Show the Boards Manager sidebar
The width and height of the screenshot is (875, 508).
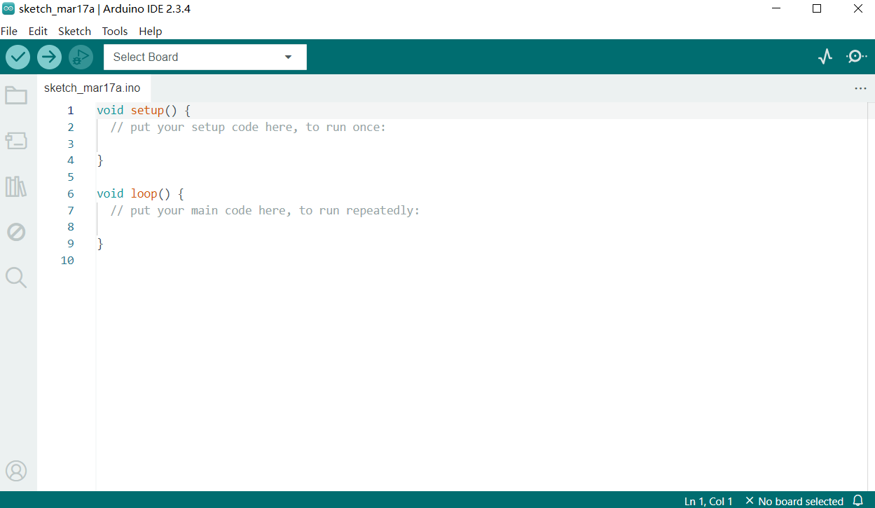pyautogui.click(x=16, y=141)
